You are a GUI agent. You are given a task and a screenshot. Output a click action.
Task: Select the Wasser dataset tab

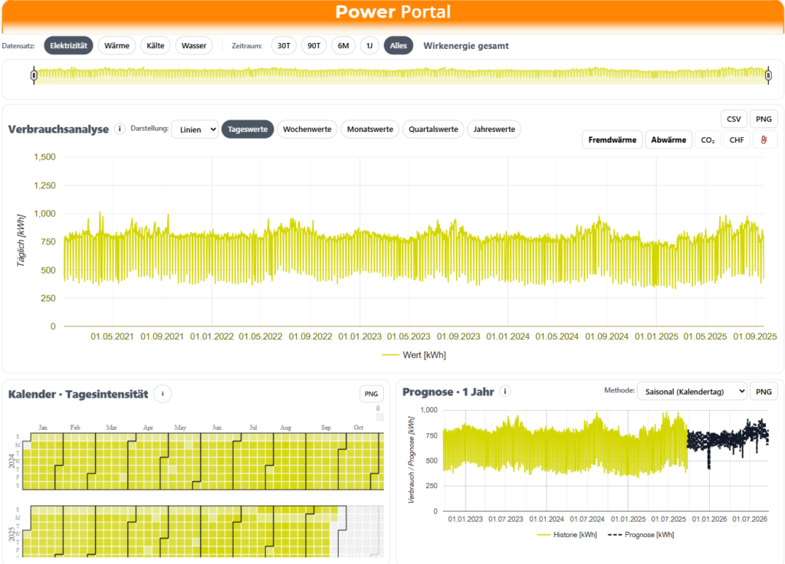point(194,46)
